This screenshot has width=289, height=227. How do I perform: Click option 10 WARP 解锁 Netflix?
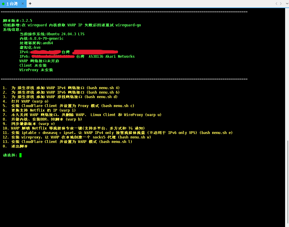(x=74, y=128)
